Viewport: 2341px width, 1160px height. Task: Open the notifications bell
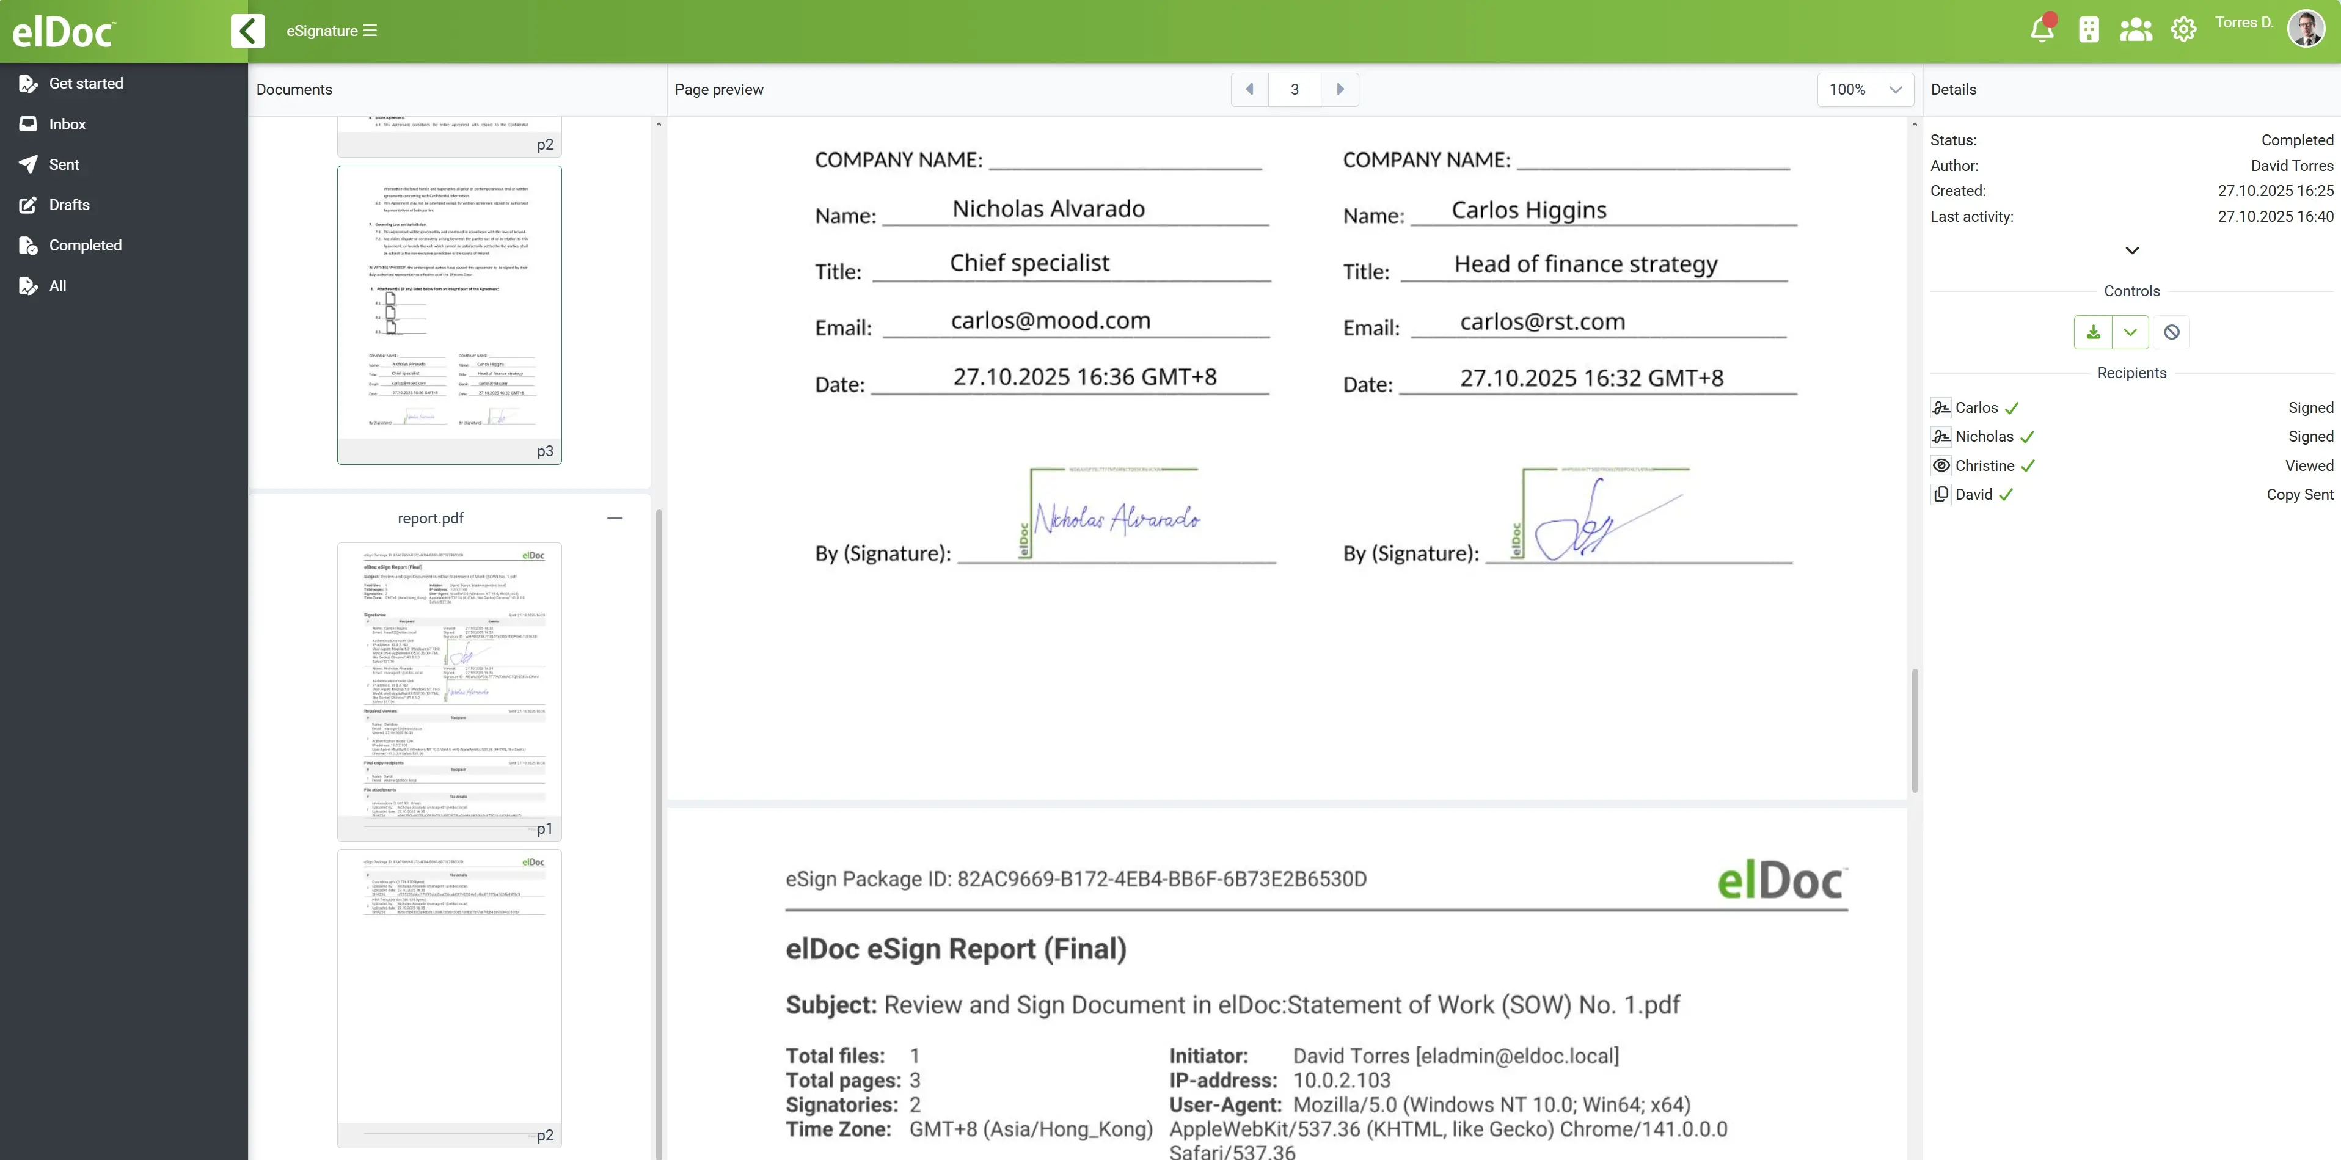coord(2041,31)
